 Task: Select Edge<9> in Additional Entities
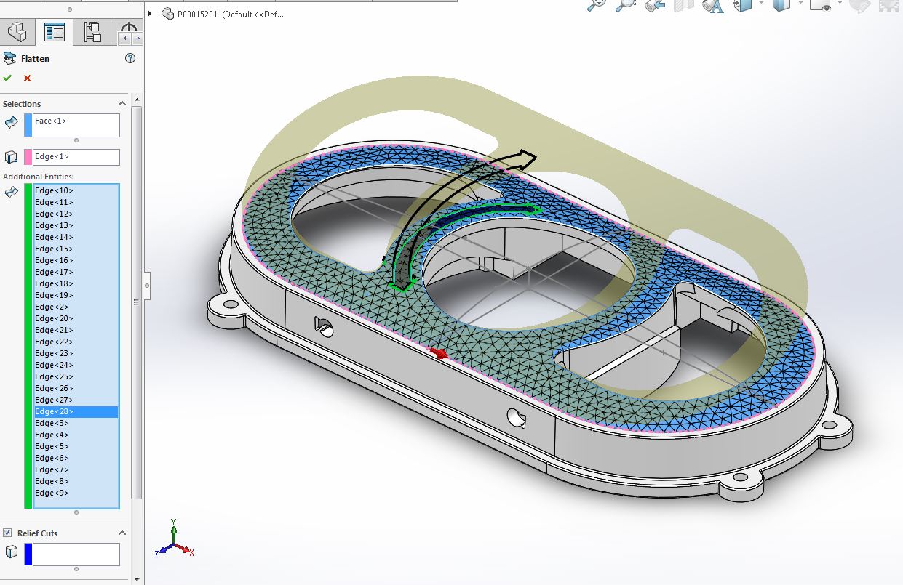point(76,493)
